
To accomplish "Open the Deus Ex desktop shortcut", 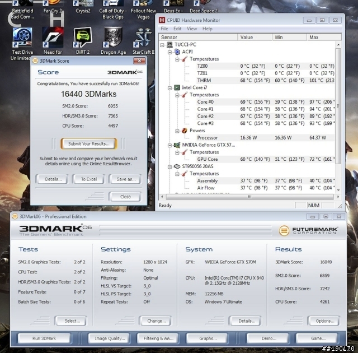I will [x=173, y=7].
